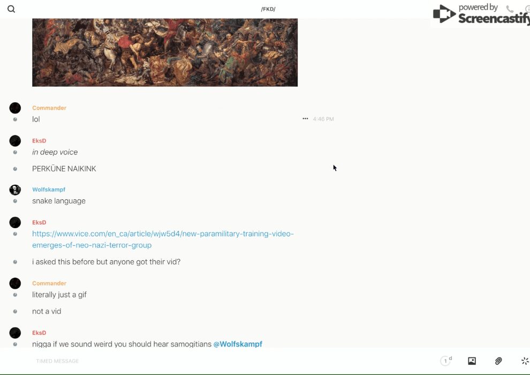Click Commander's avatar beside lol message
This screenshot has width=530, height=375.
coord(15,108)
